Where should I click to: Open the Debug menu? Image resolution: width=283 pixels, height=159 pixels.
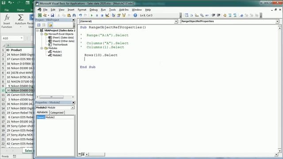pyautogui.click(x=93, y=10)
